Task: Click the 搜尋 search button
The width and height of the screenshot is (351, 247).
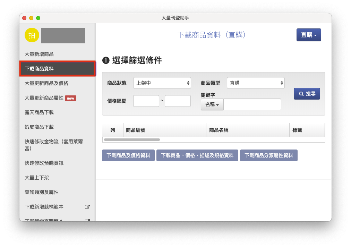Action: point(307,94)
